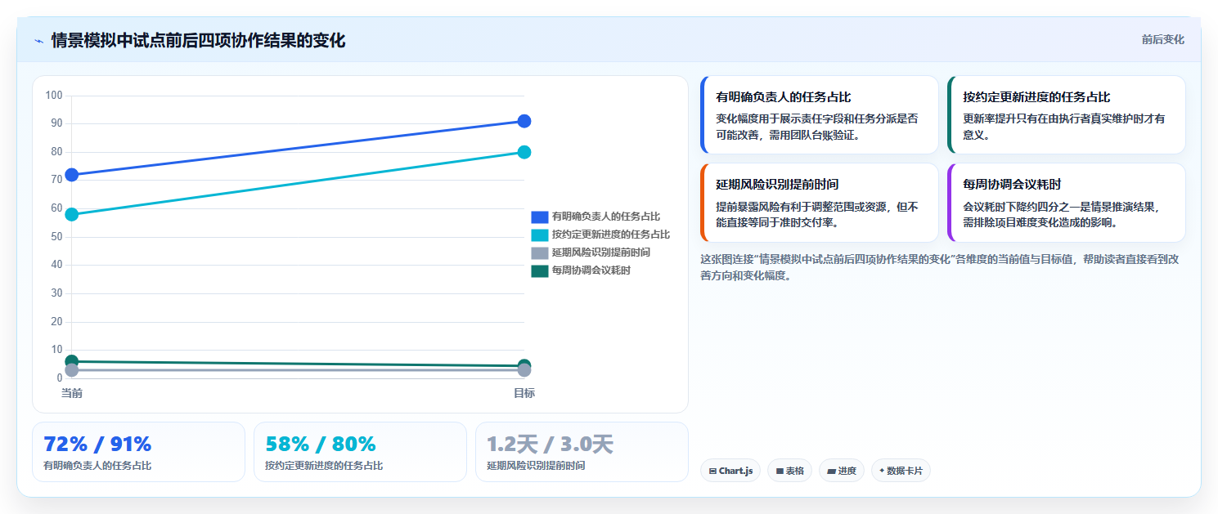Click the blue data point at 当前 value 72
This screenshot has width=1218, height=514.
click(72, 175)
